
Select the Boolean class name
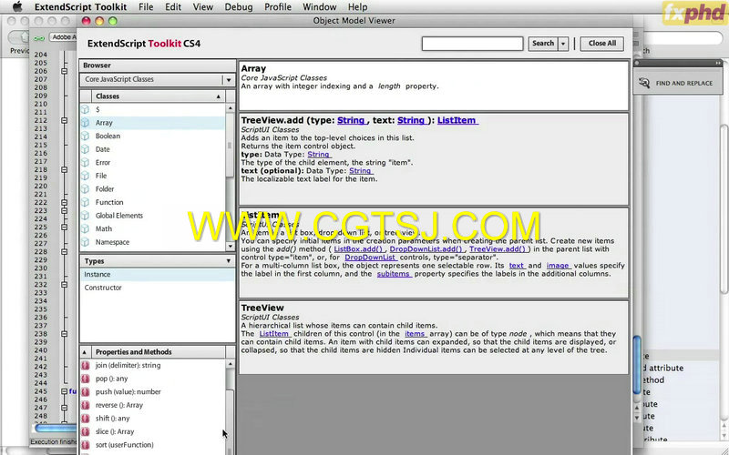108,136
